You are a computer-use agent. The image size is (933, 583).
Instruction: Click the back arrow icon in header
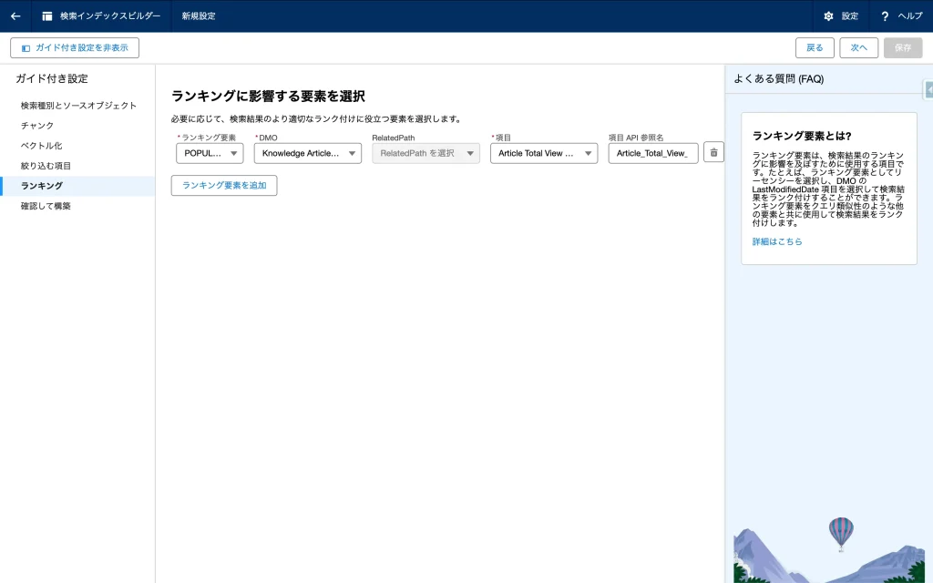(x=15, y=15)
